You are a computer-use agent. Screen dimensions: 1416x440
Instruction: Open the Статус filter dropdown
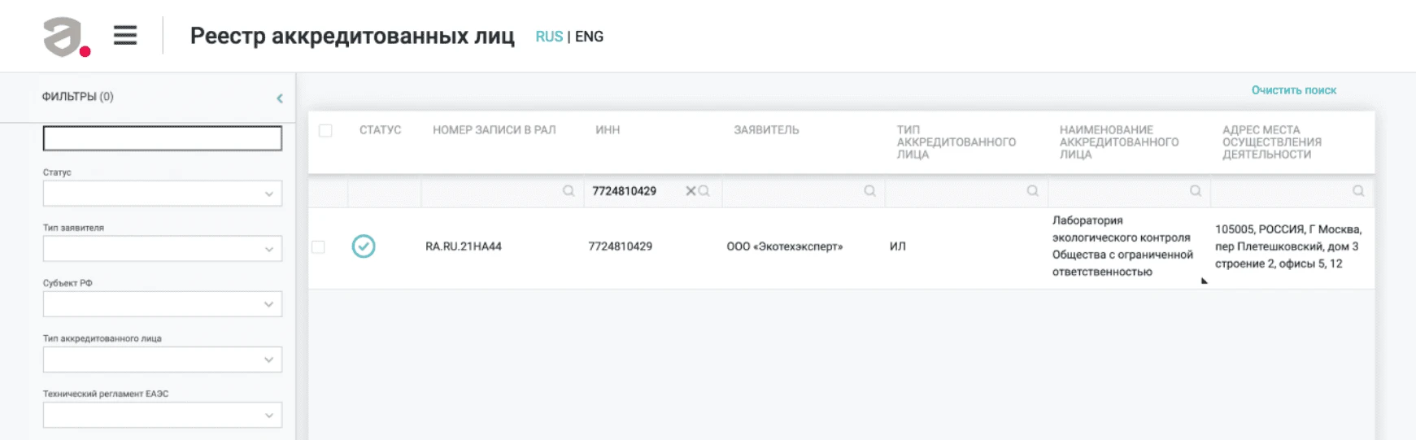point(163,194)
